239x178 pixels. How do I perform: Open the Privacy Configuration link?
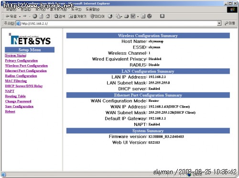tap(22, 60)
